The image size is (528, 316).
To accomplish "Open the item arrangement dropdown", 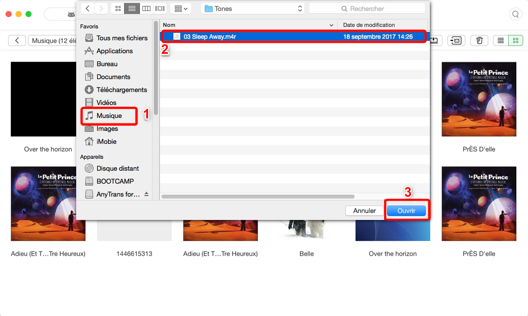I will (x=180, y=8).
